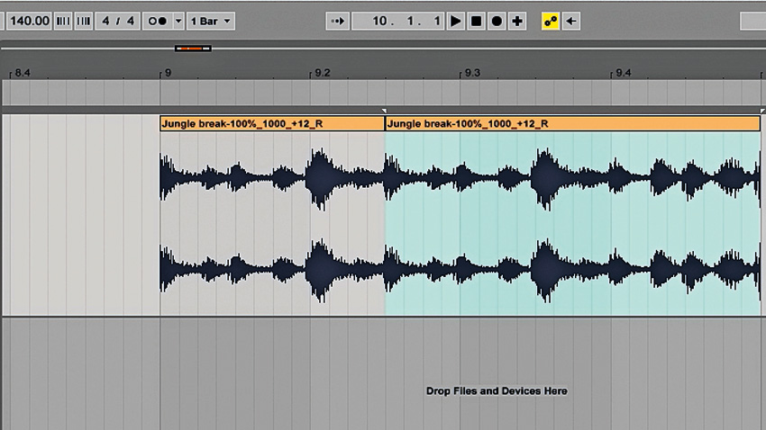Image resolution: width=766 pixels, height=430 pixels.
Task: Open the 1 Bar quantization menu
Action: pos(211,21)
